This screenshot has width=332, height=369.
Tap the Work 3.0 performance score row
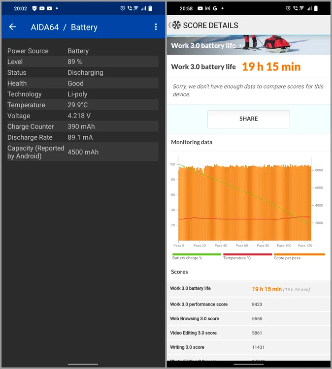(x=248, y=304)
